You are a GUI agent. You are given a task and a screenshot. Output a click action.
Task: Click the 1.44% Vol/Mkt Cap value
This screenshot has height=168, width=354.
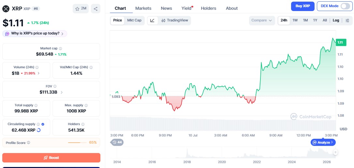(76, 73)
